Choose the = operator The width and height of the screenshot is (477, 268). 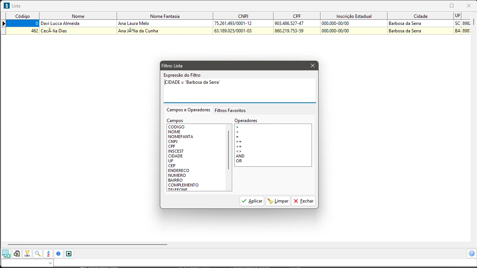pos(237,137)
